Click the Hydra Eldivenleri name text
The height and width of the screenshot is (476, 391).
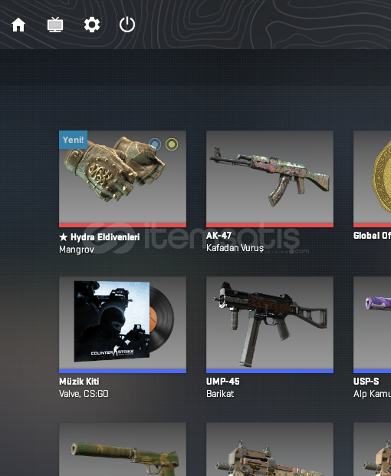click(x=105, y=237)
